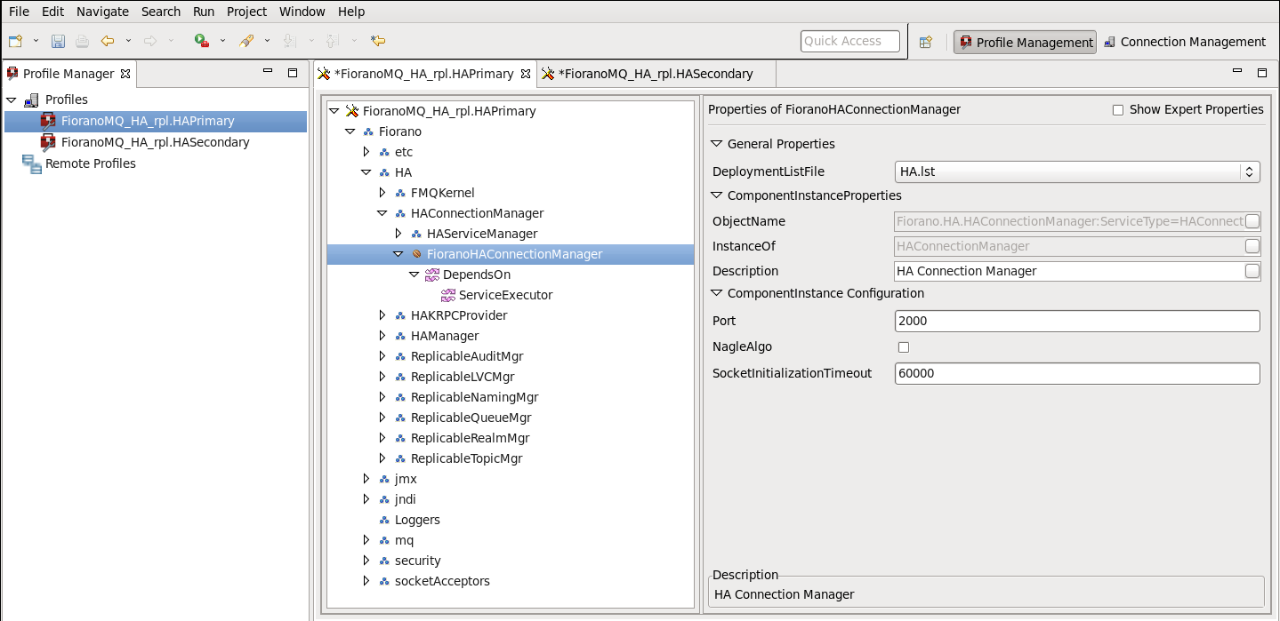Toggle the checkbox beside ObjectName field
The image size is (1280, 621).
[1252, 221]
